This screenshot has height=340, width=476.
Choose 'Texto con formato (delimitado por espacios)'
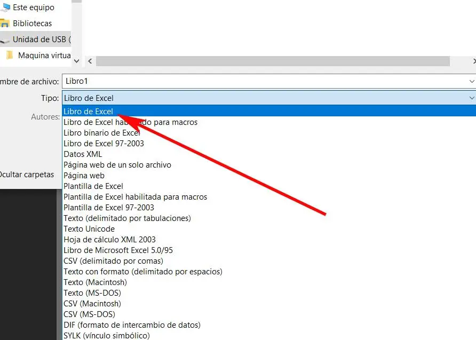142,271
